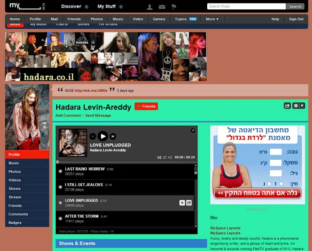This screenshot has width=312, height=251.
Task: Mute the player volume speaker icon
Action: coord(170,158)
